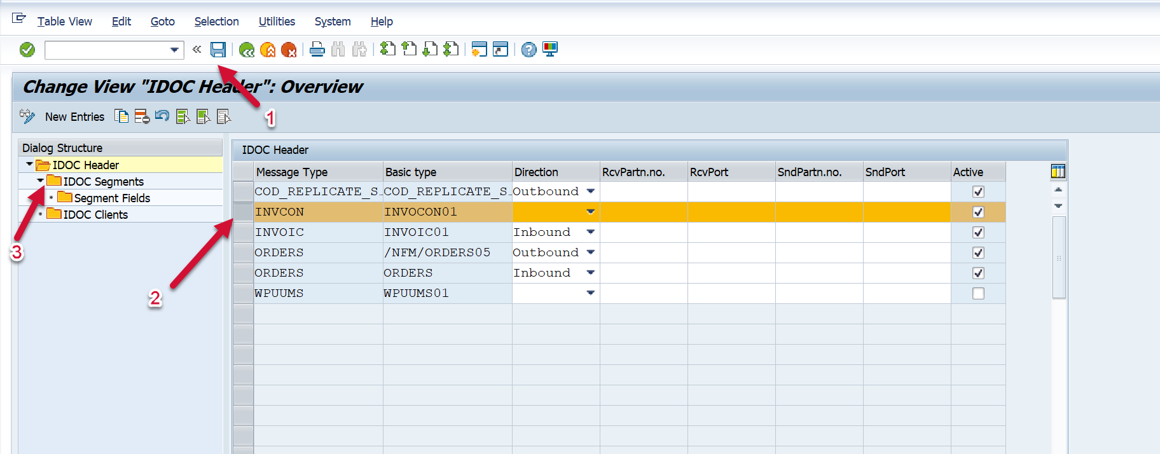Open Direction dropdown for INVCON row
The image size is (1160, 454).
pyautogui.click(x=590, y=212)
